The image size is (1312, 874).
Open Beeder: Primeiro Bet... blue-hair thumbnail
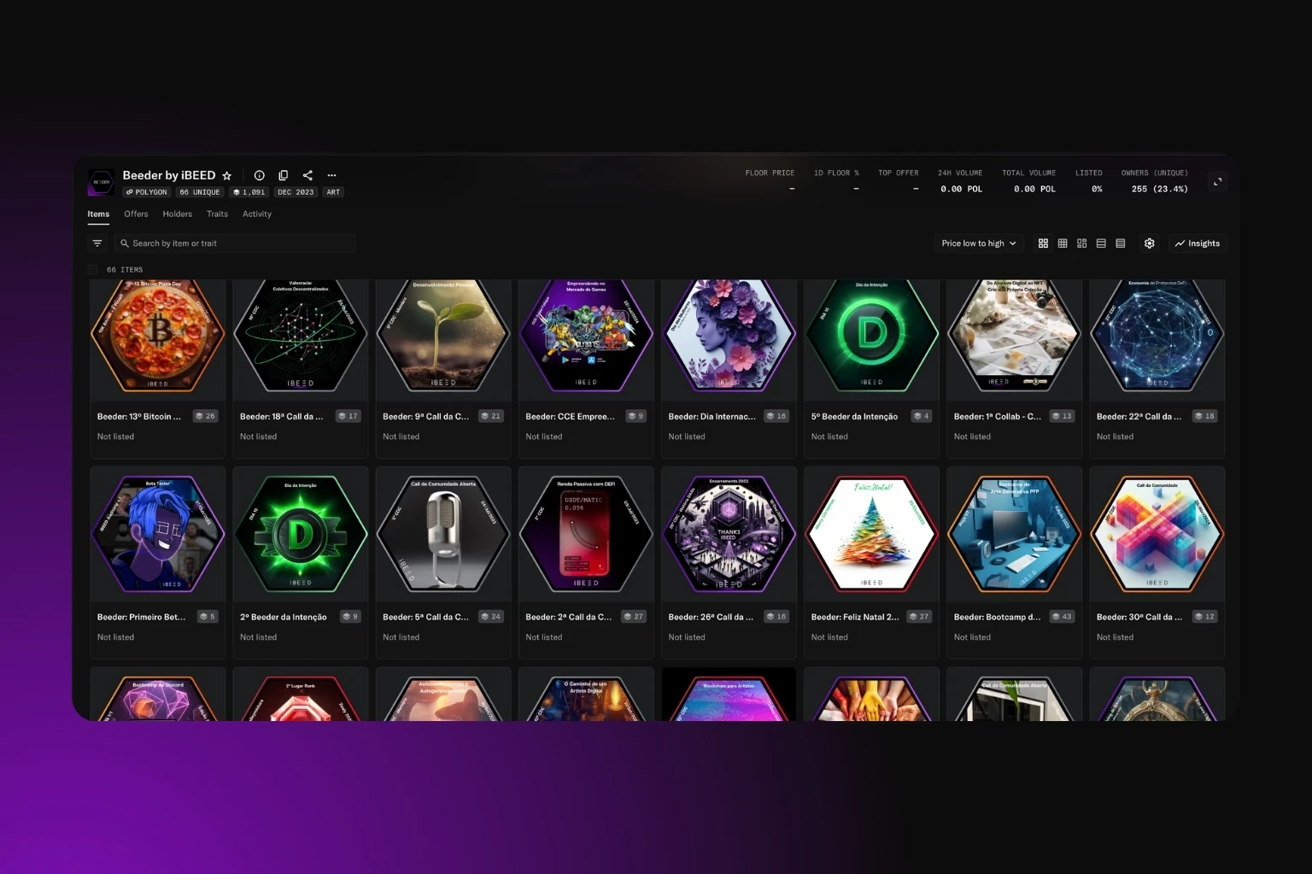(158, 534)
